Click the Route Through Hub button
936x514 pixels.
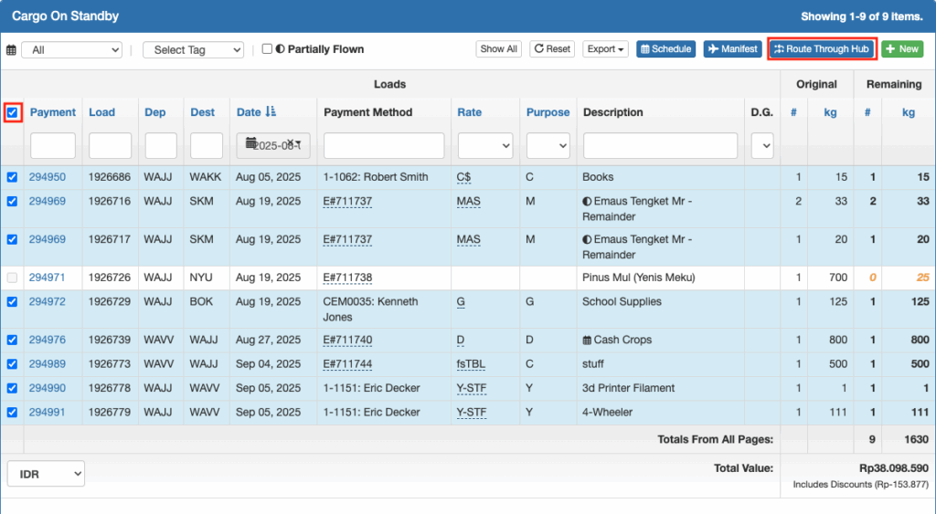coord(822,49)
